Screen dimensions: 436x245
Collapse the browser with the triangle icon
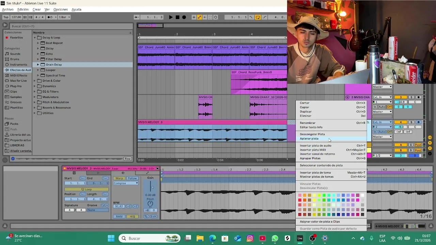point(5,25)
